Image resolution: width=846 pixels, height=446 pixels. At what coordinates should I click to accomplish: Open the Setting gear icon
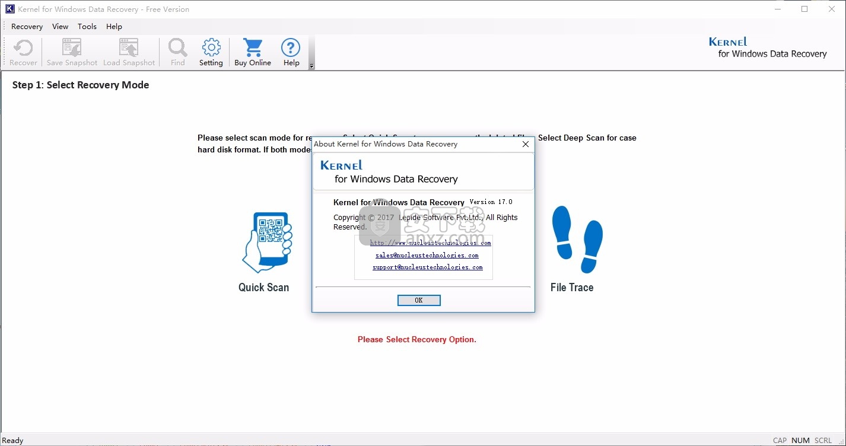click(x=211, y=48)
